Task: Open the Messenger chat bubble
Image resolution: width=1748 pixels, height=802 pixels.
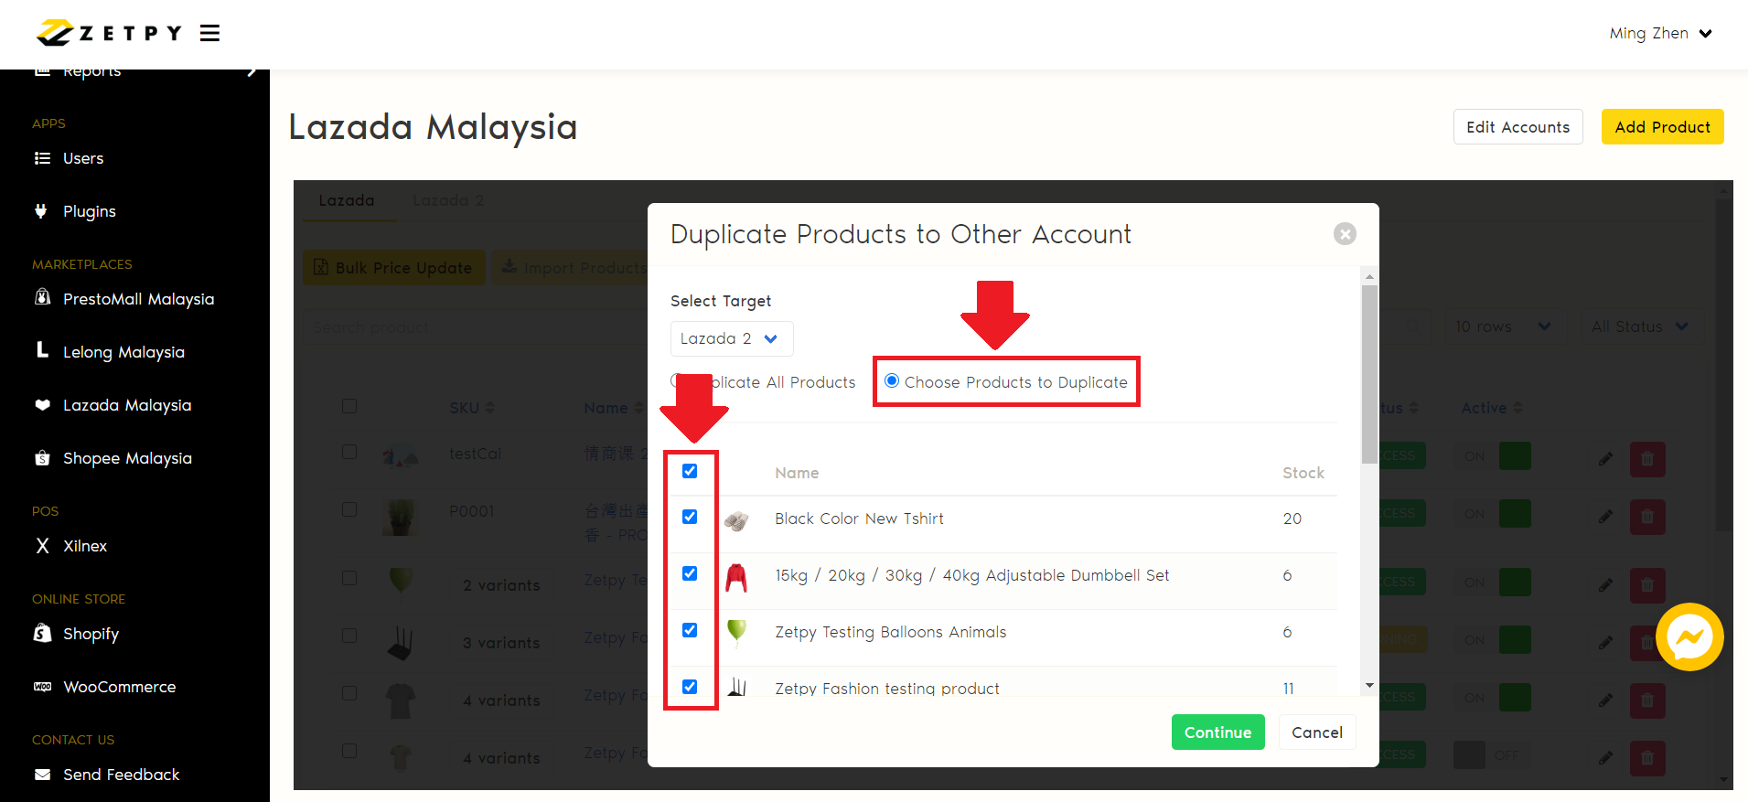Action: click(1689, 637)
